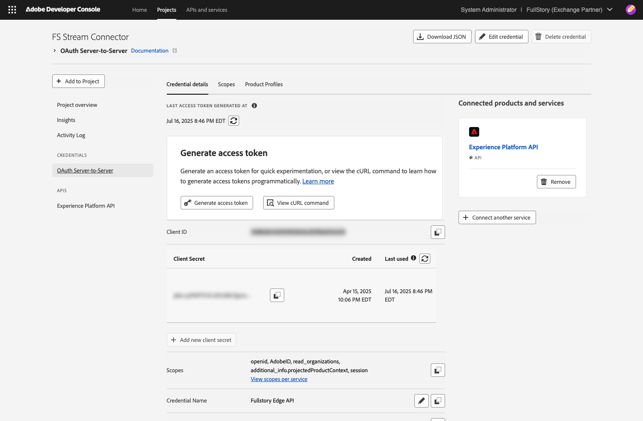Click the Last used Jul 16, 2025 date cell
Image resolution: width=643 pixels, height=421 pixels.
(408, 295)
